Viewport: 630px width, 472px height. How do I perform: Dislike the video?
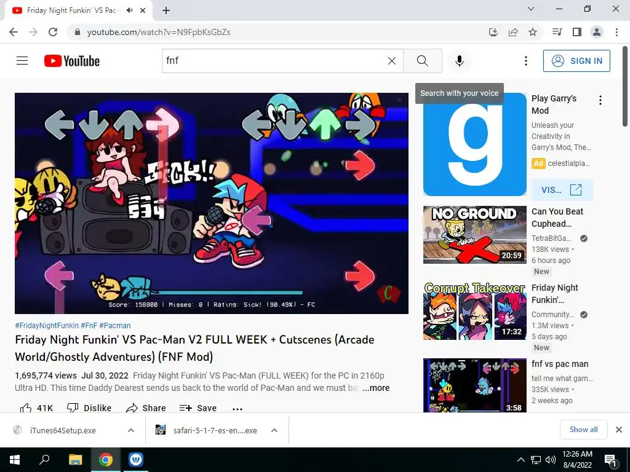click(x=89, y=408)
